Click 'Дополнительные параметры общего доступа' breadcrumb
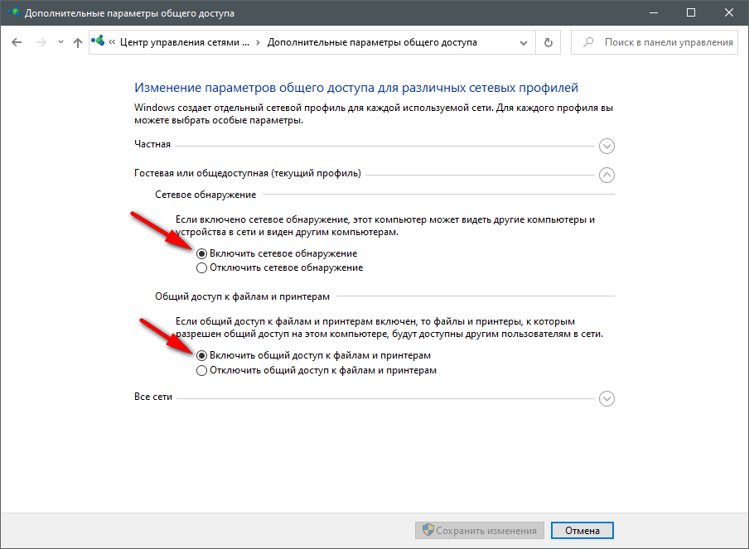 click(x=372, y=42)
